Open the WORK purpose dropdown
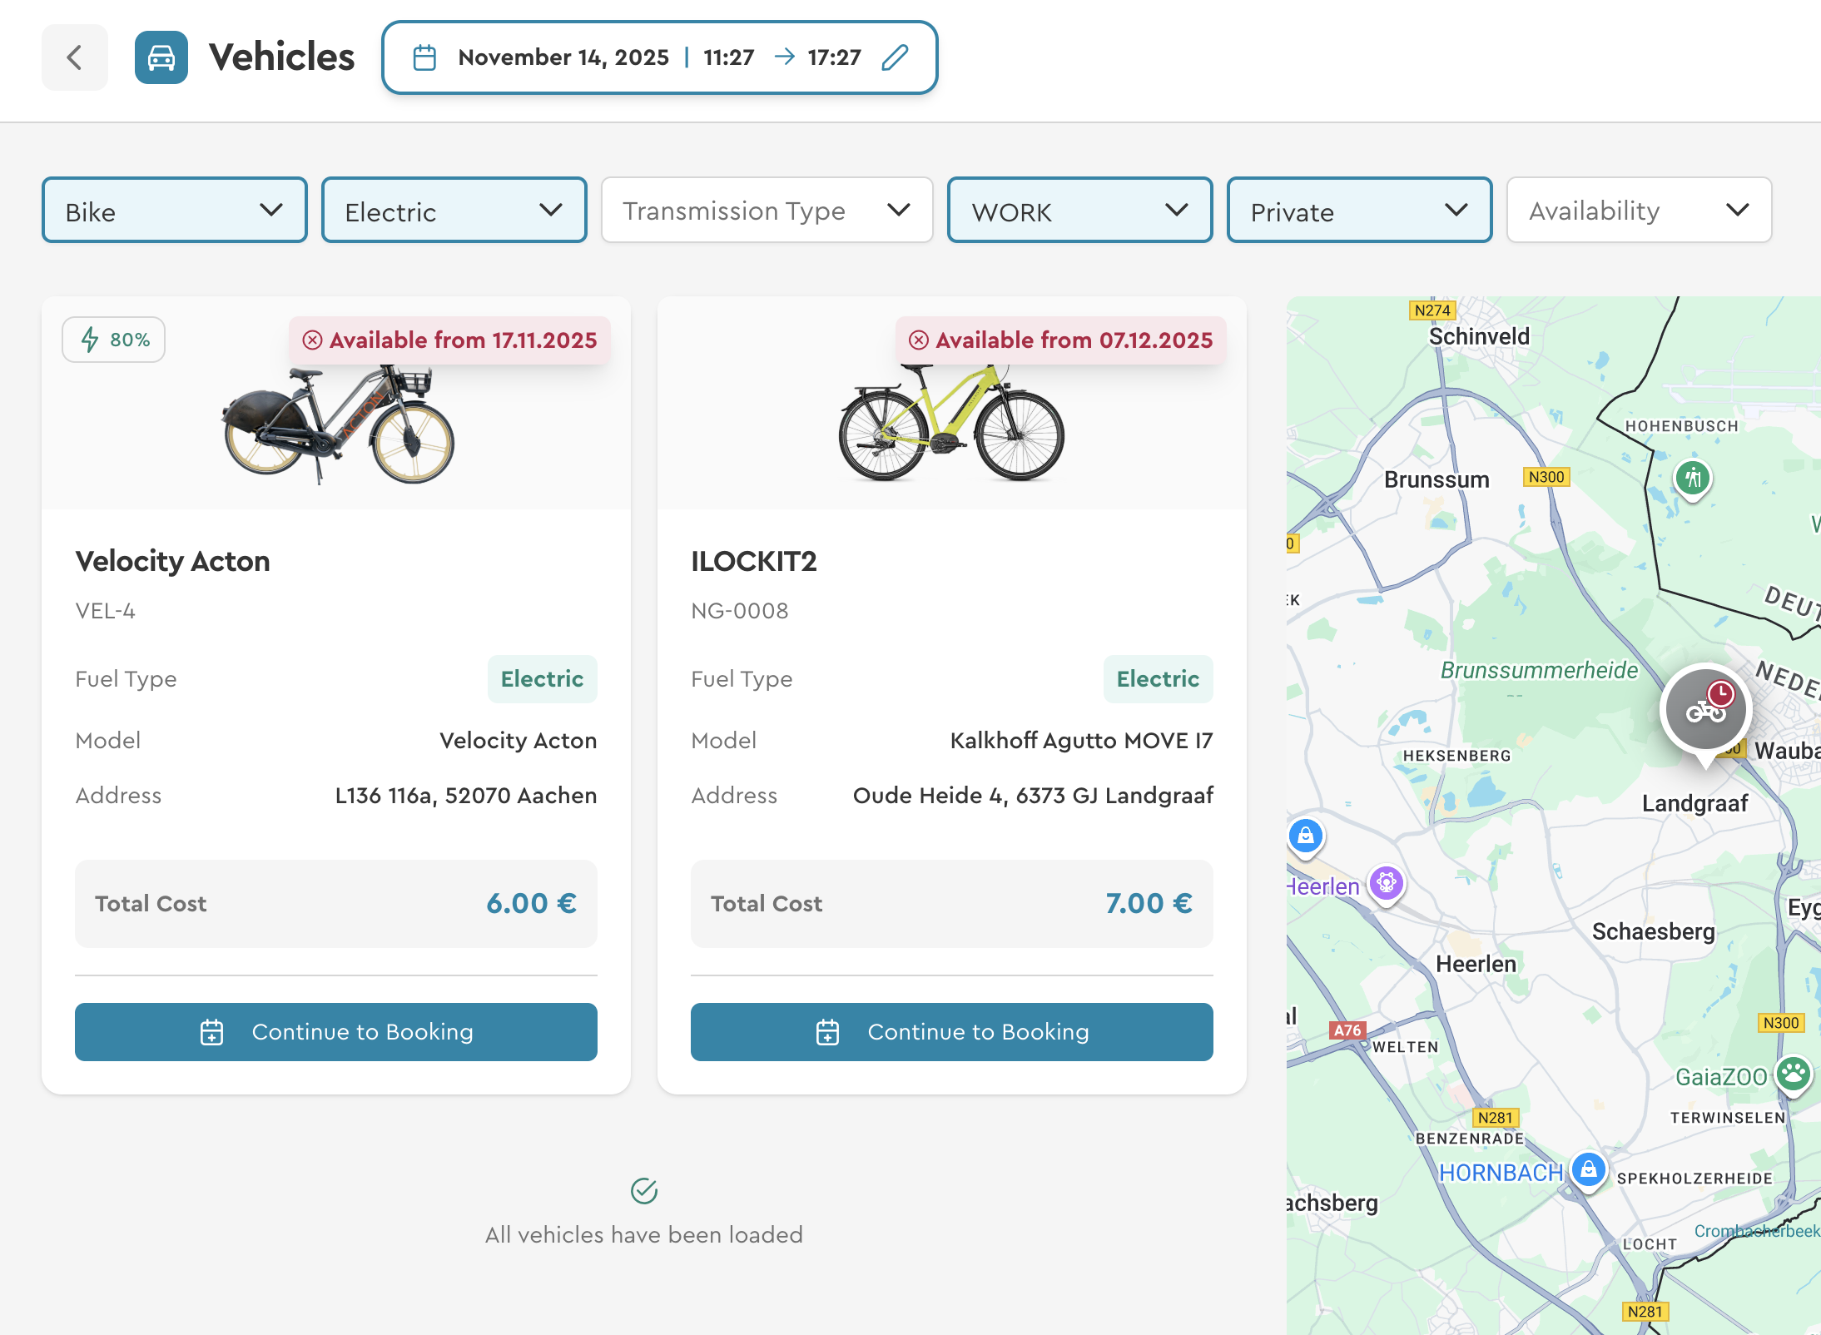This screenshot has height=1335, width=1821. [1079, 211]
